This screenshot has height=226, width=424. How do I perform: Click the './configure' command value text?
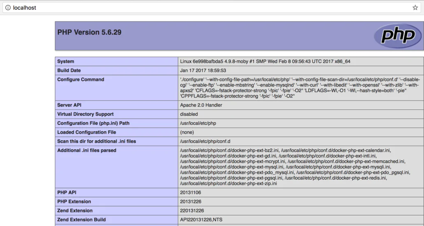pyautogui.click(x=300, y=88)
